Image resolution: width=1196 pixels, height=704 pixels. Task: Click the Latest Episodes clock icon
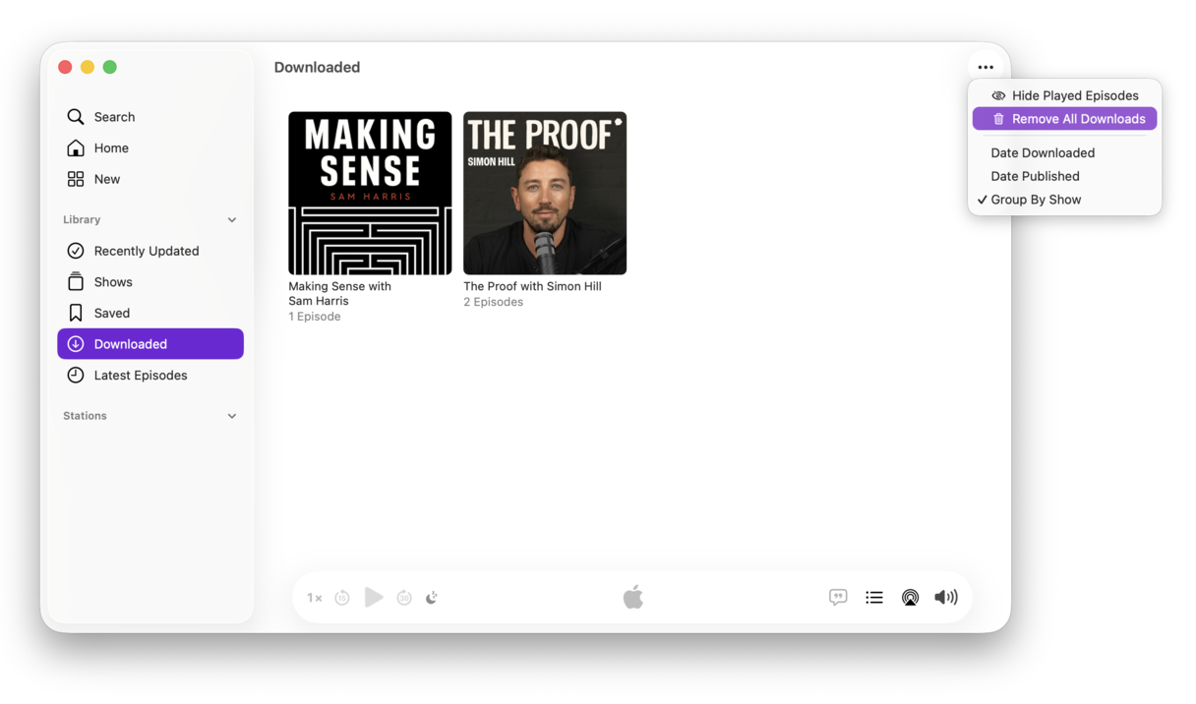click(76, 376)
